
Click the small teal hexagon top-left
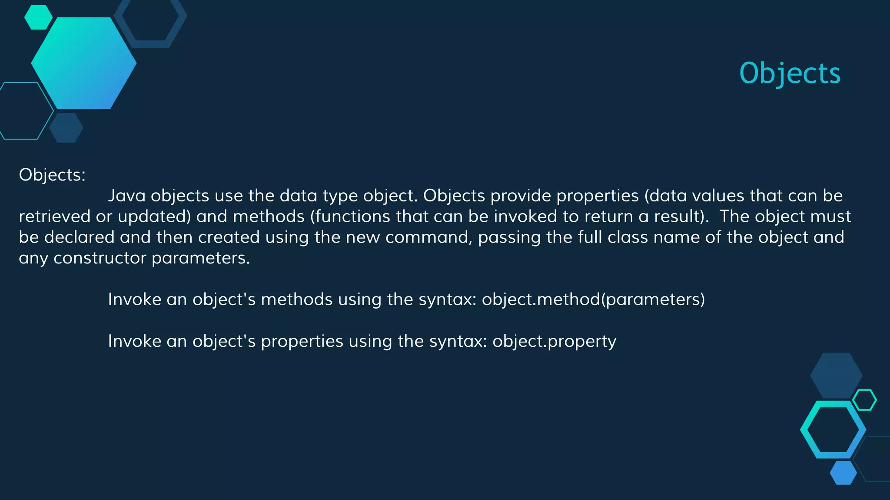point(38,17)
